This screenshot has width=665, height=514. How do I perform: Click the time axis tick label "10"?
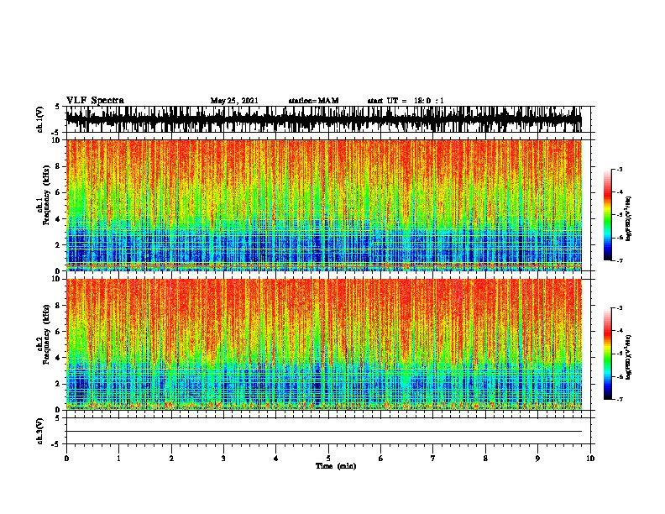[x=590, y=459]
